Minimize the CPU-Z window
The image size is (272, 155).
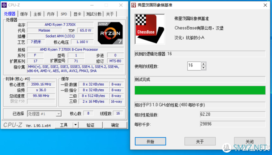(x=92, y=5)
